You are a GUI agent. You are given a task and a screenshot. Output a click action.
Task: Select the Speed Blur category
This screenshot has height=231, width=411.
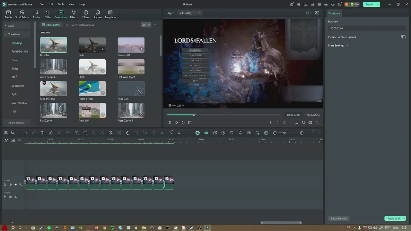click(18, 86)
